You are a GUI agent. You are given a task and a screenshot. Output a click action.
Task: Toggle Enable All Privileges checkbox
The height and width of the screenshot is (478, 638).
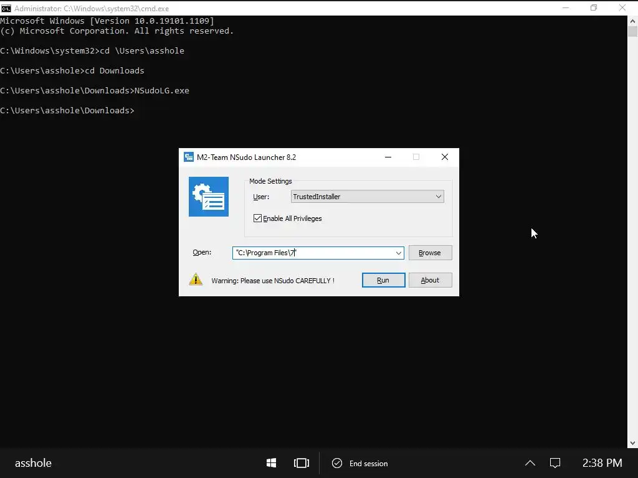click(257, 218)
